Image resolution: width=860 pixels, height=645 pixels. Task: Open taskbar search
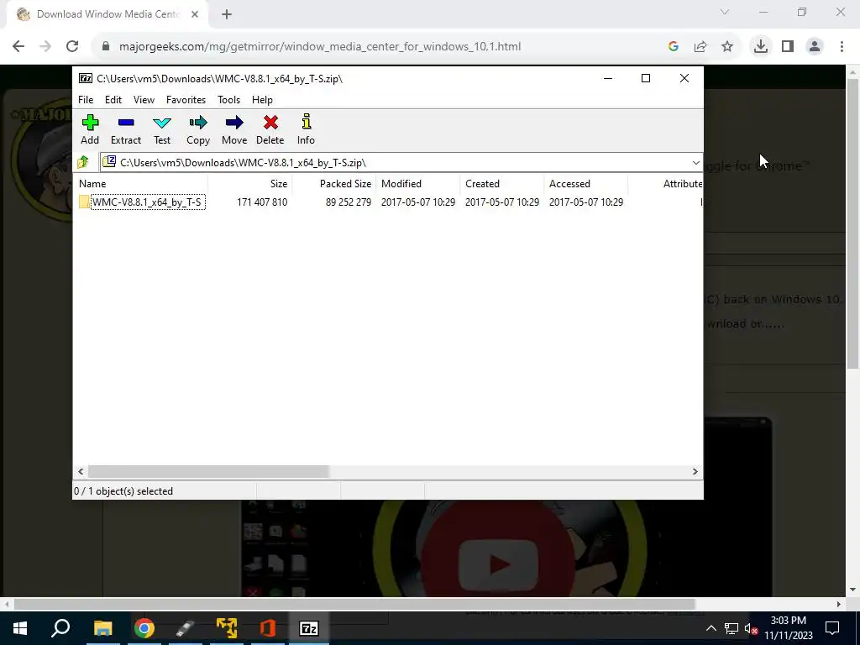point(60,628)
